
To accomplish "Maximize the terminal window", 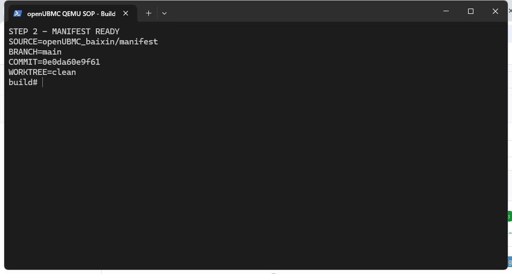I will (471, 11).
